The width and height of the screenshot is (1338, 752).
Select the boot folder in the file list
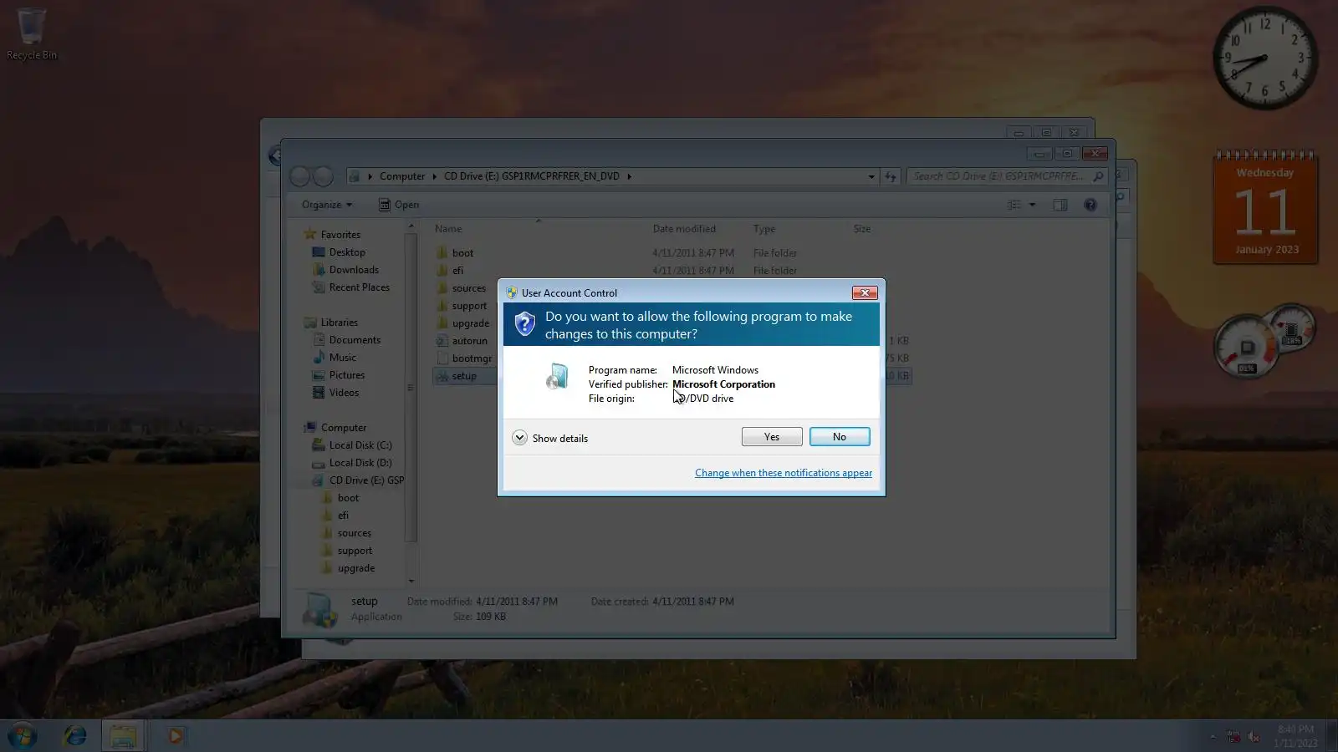(455, 253)
